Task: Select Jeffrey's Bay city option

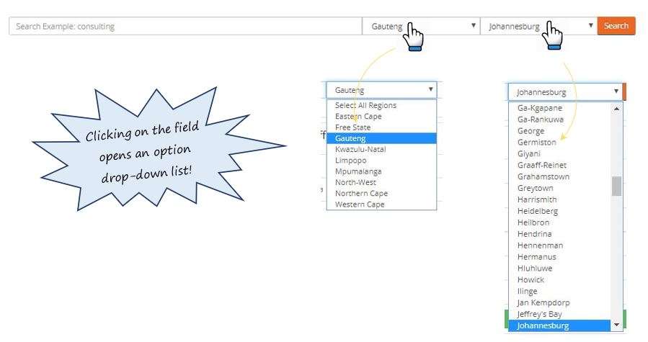Action: coord(539,314)
